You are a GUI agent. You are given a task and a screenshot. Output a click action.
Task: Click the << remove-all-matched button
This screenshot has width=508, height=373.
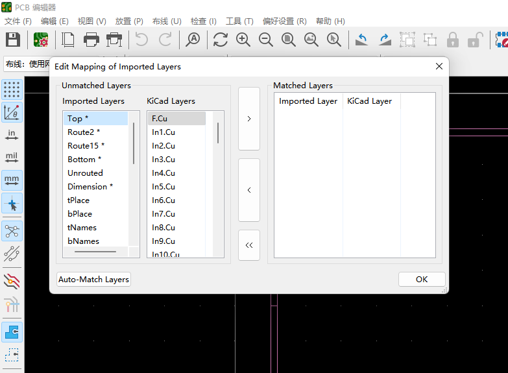coord(249,245)
